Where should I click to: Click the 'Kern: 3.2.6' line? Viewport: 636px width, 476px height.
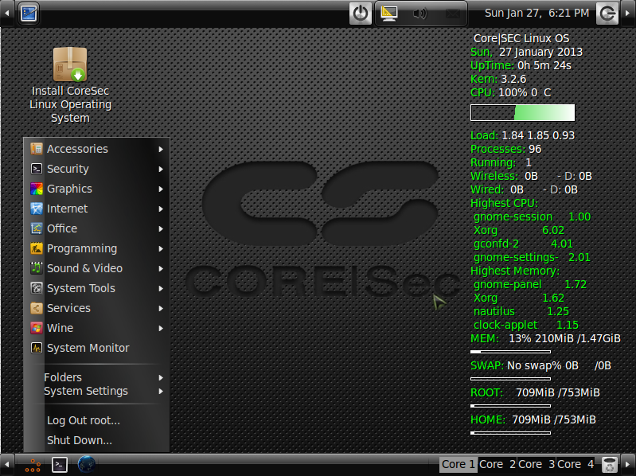click(x=498, y=79)
